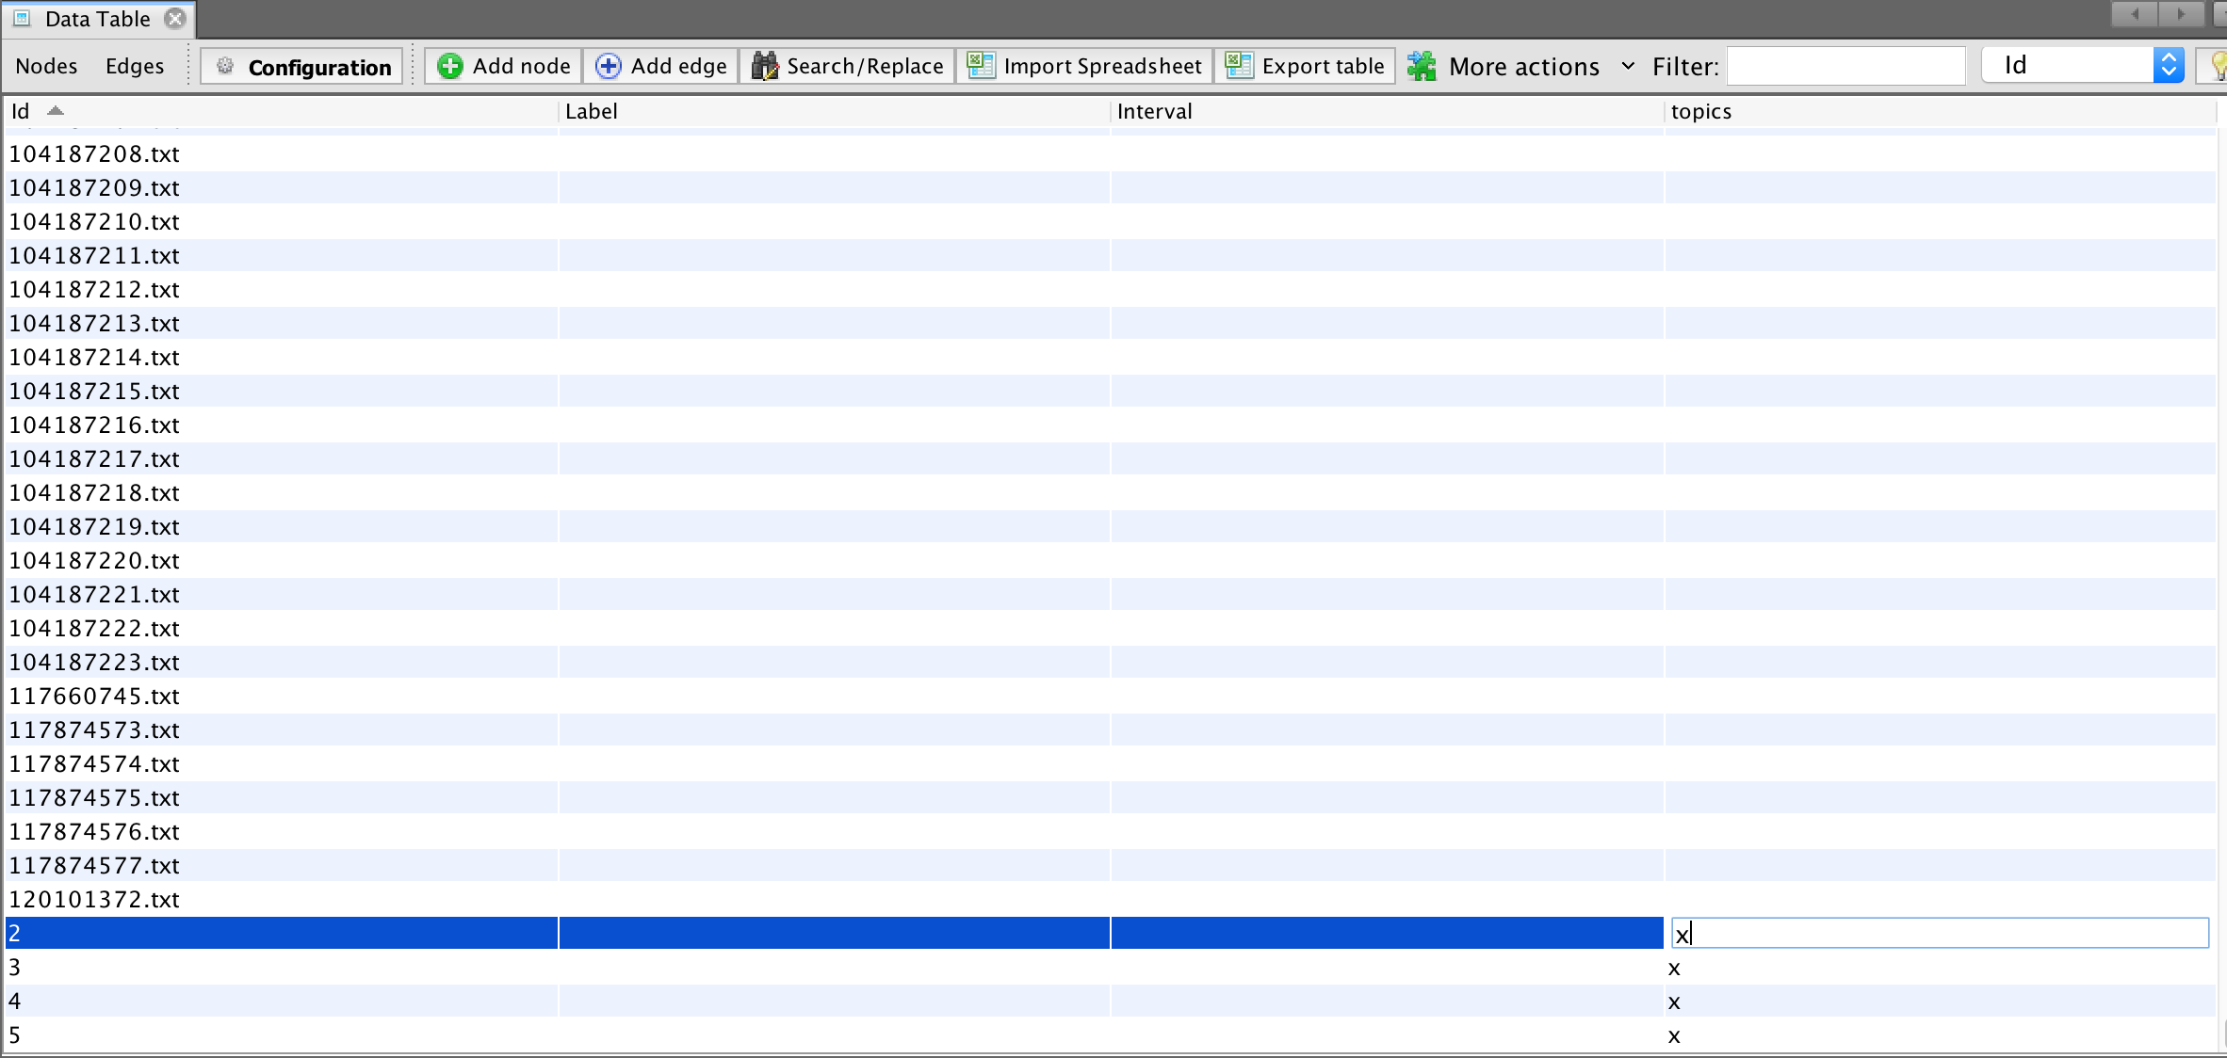Select the Data Table tab
2227x1058 pixels.
(97, 19)
